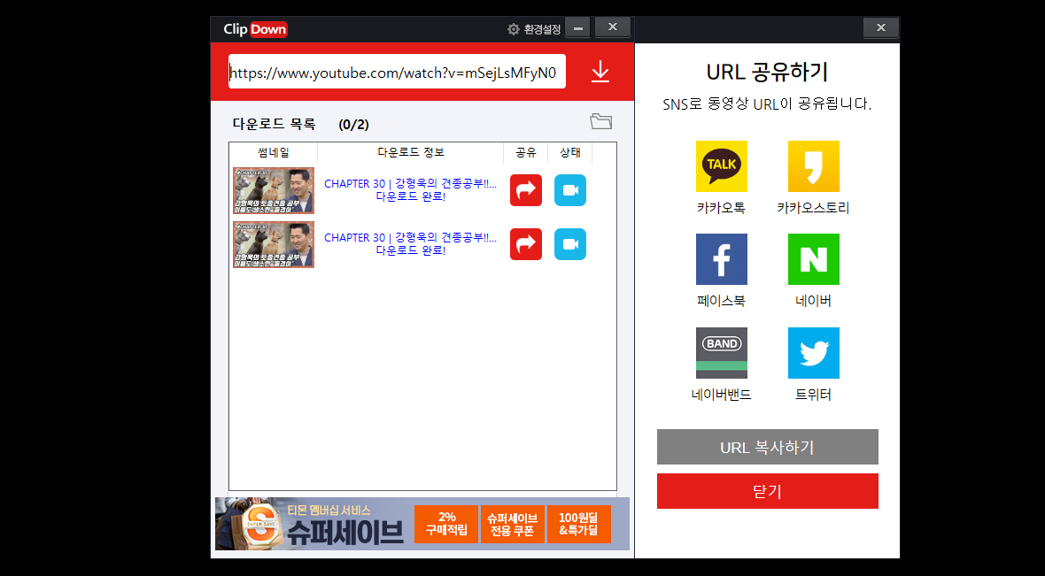The height and width of the screenshot is (576, 1045).
Task: Click the 100원딜 & 특가딜 ad button
Action: pos(578,524)
